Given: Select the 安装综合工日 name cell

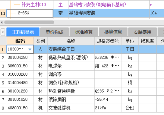Looking at the screenshot, I should [71, 49].
